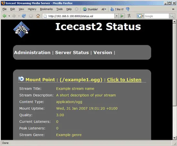Open the Server Status link
Image resolution: width=177 pixels, height=146 pixels.
point(72,53)
